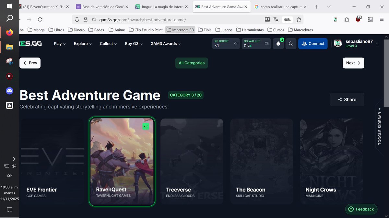Expand the Explore menu
The width and height of the screenshot is (389, 218).
pyautogui.click(x=83, y=44)
